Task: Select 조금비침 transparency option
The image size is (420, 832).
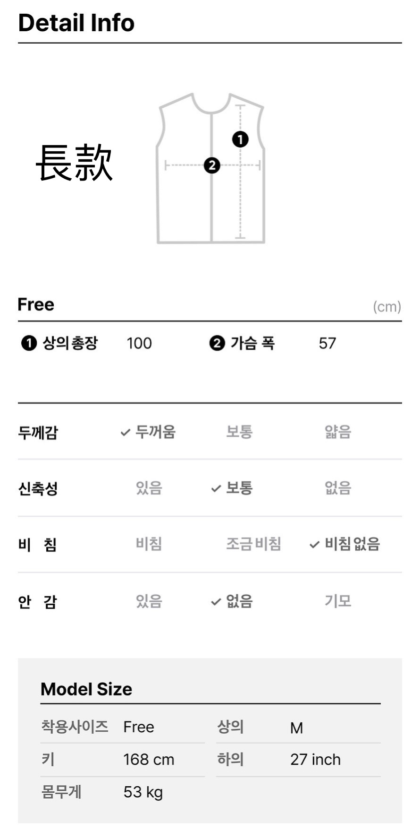Action: click(x=253, y=544)
